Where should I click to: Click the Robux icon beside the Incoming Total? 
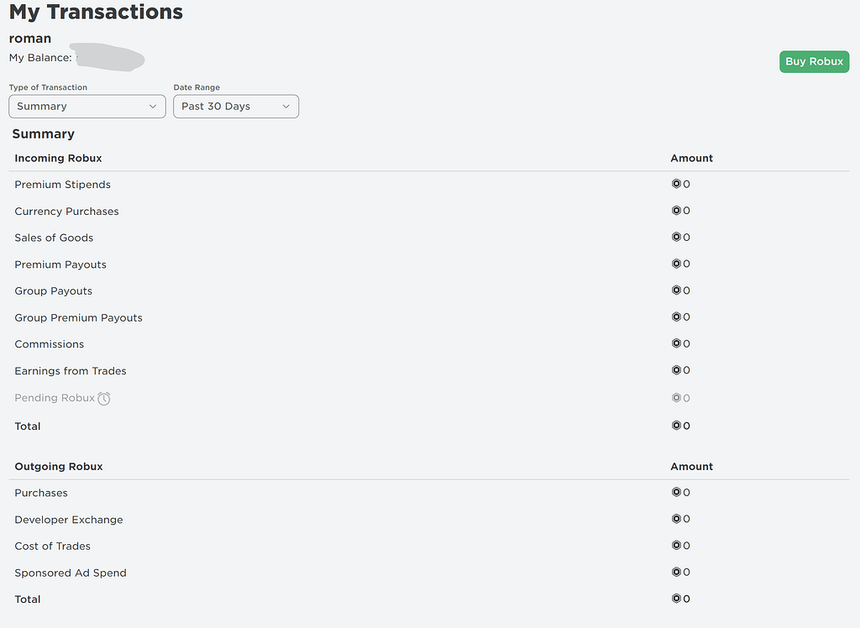pyautogui.click(x=677, y=425)
